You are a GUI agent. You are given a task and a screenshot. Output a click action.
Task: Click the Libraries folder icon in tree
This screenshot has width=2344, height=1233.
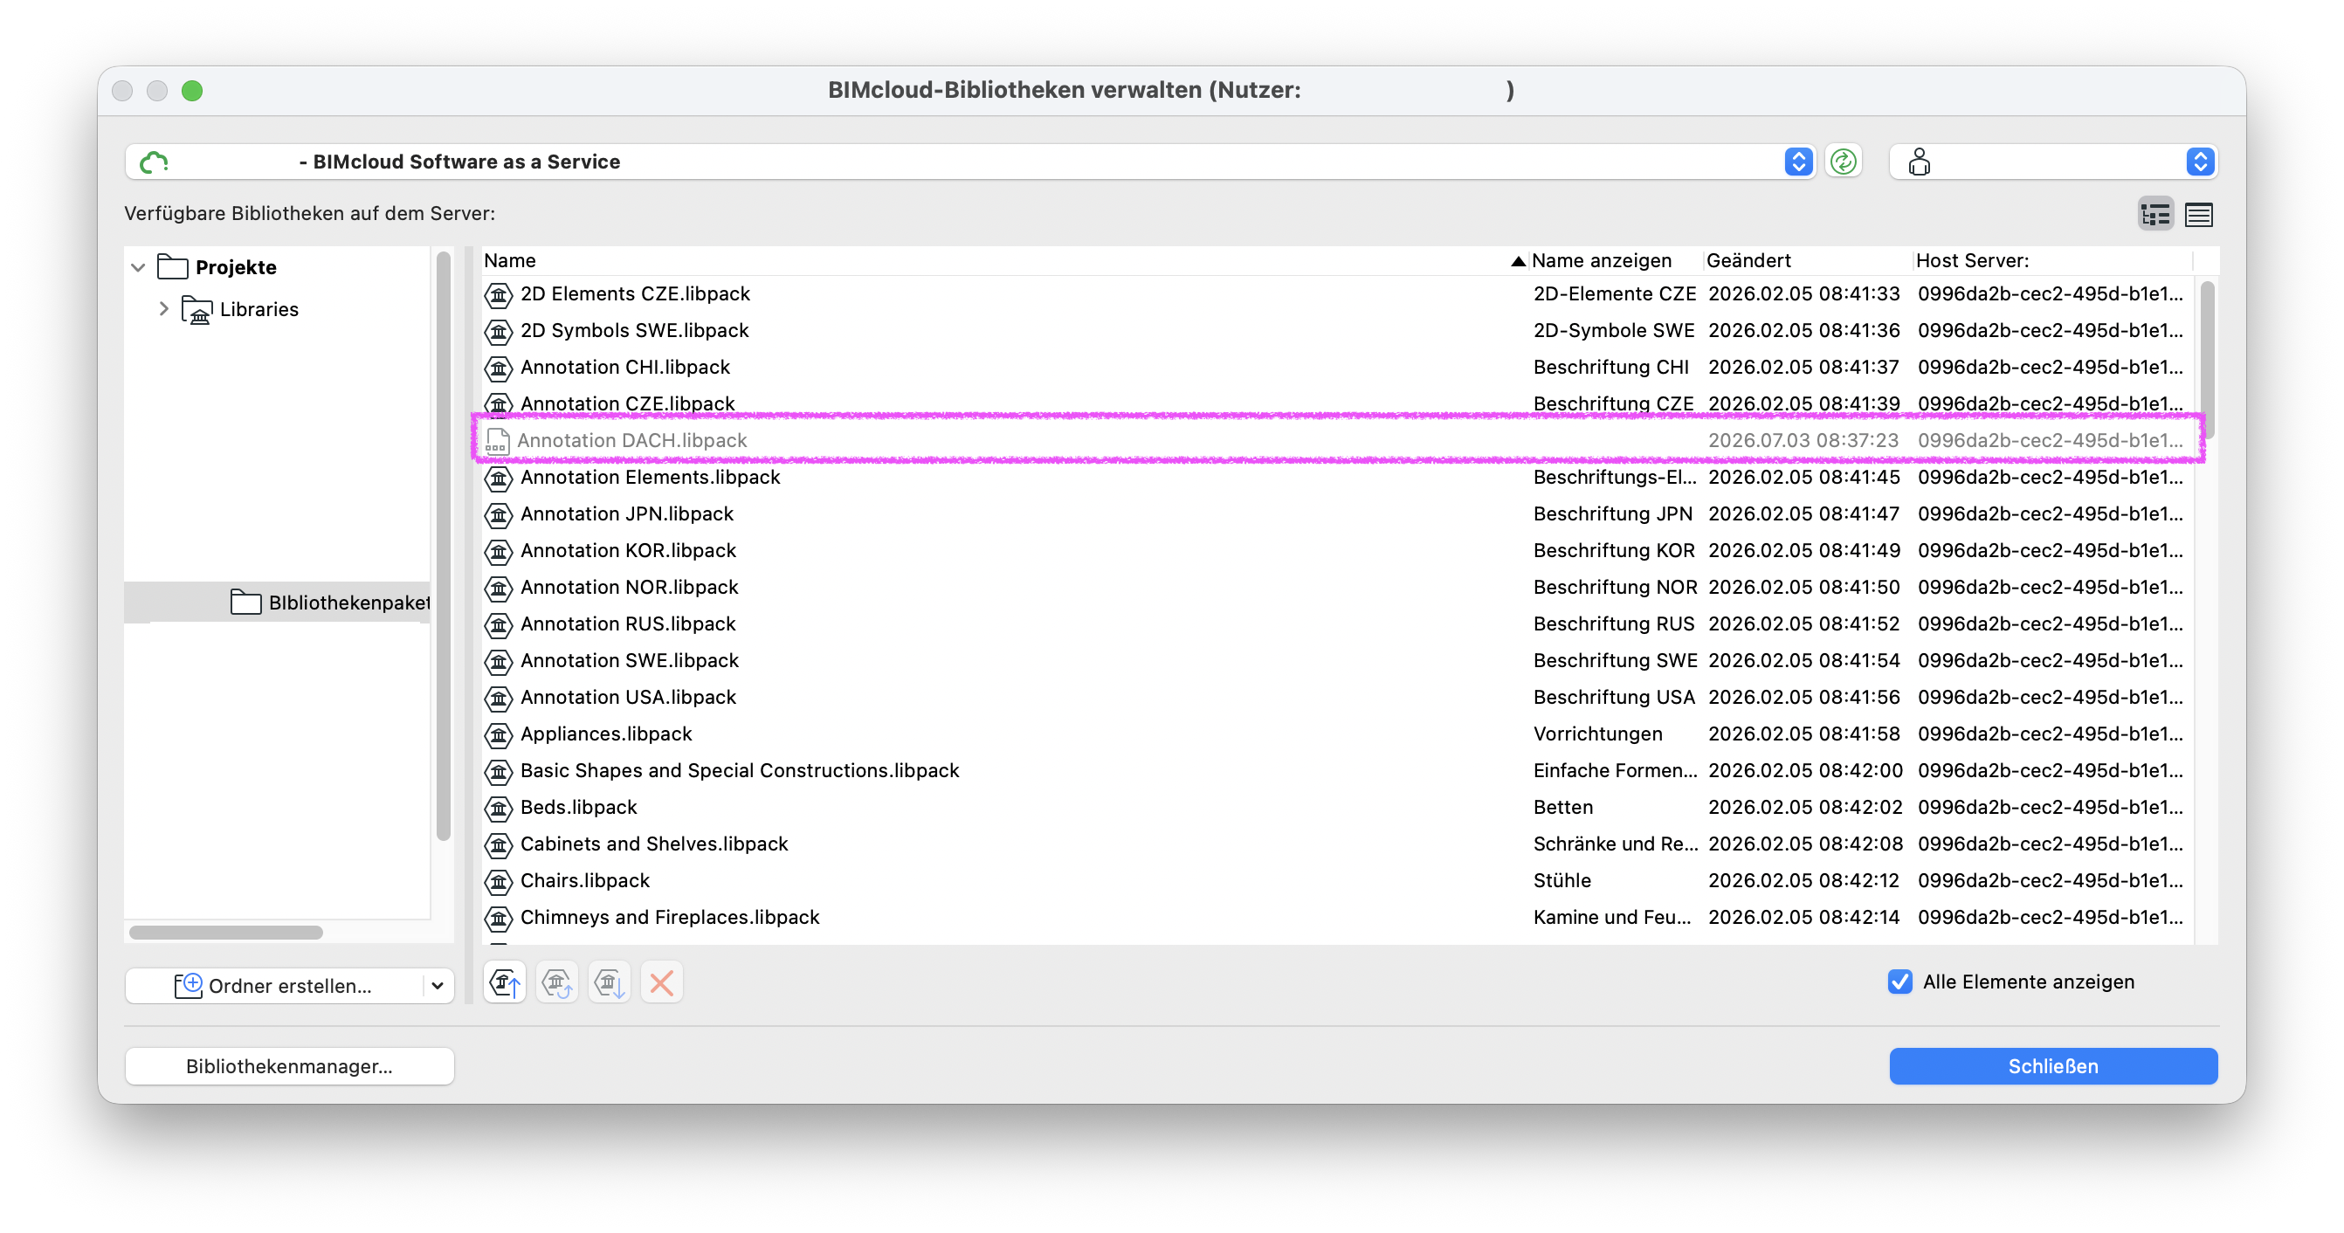pos(196,310)
